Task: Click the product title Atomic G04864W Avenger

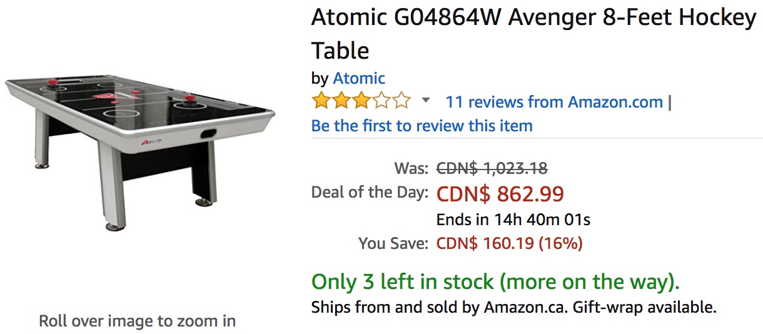Action: coord(534,34)
